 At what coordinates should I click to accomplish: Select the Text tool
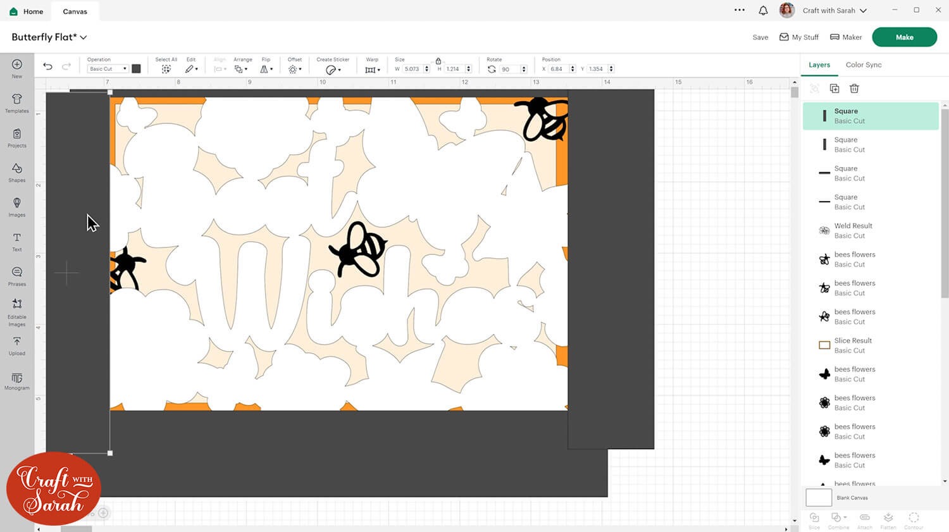point(17,241)
